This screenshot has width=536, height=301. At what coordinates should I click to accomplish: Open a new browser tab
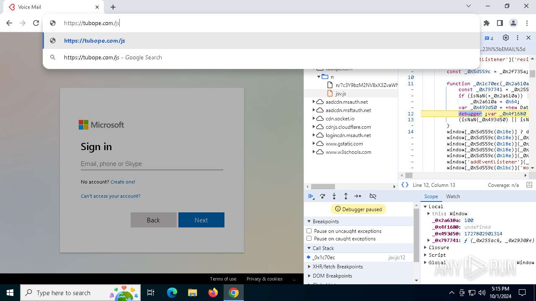pyautogui.click(x=113, y=7)
